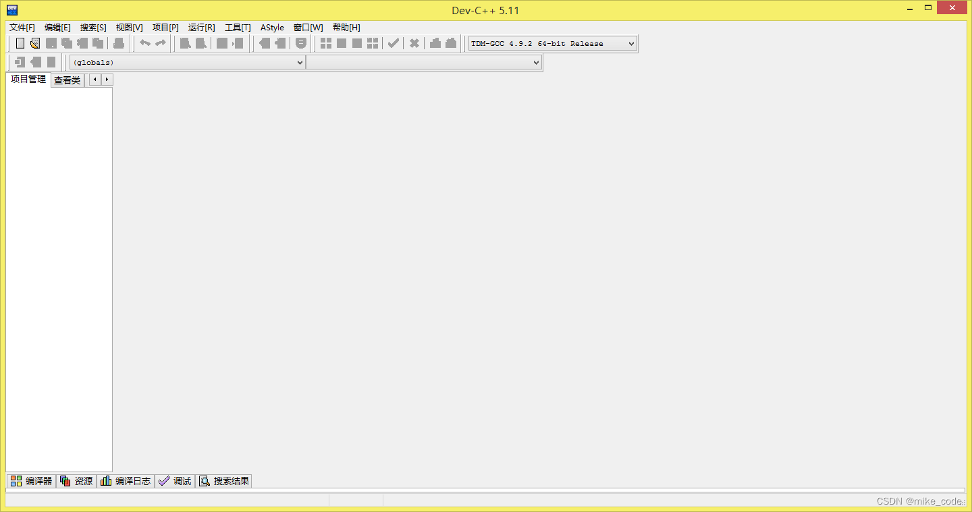
Task: Open the 运行[R] menu
Action: point(201,28)
